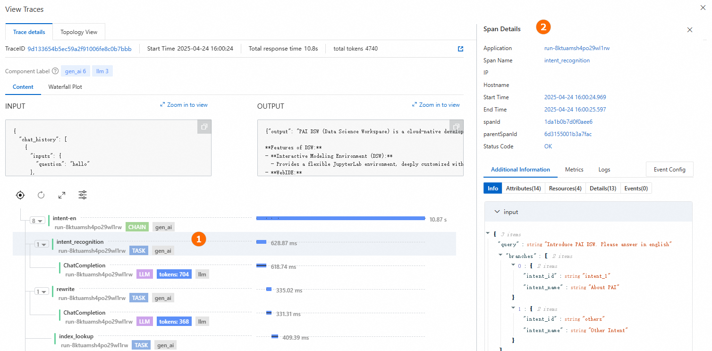Click the intent_recognition 628.87 ms bar
This screenshot has height=351, width=712.
click(261, 242)
